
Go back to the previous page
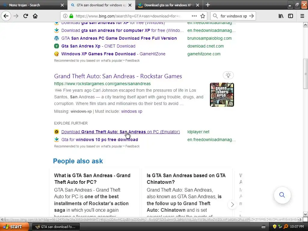coord(6,16)
